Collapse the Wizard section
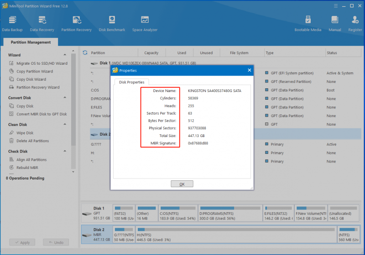Screen dimensions: 365x255 [65, 55]
